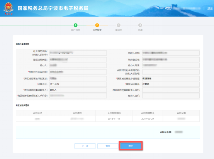This screenshot has width=214, height=159.
Task: Go back using 上一步 button
Action: click(x=85, y=146)
